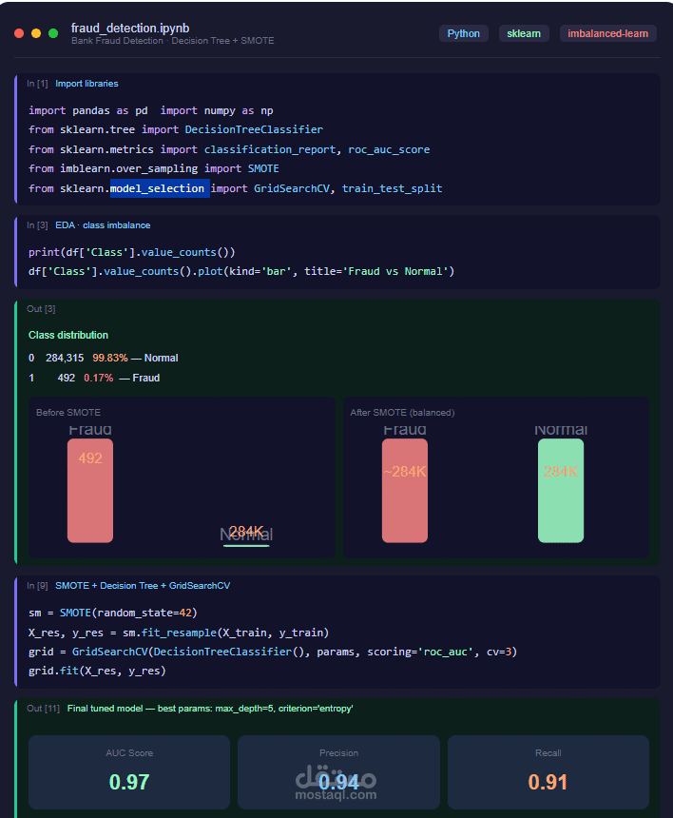Click 'SMOTE + Decision Tree + GridSearchCV' heading
The width and height of the screenshot is (673, 818).
tap(143, 586)
